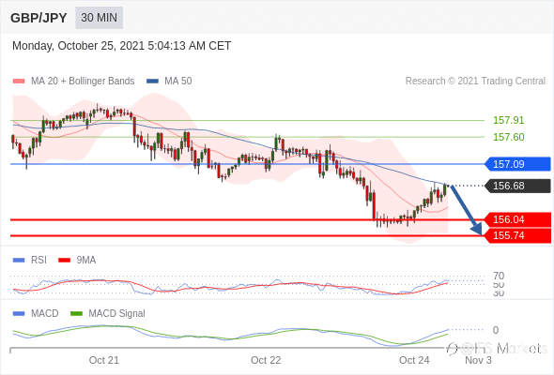This screenshot has height=375, width=554.
Task: Click the MA 50 blue legend swatch
Action: click(152, 82)
